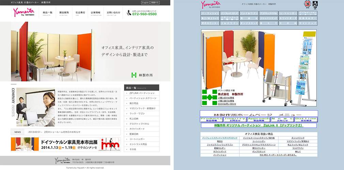Select 机上収納 in the product sidebar

142,119
